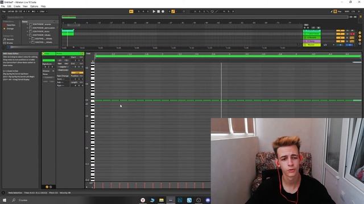Expand the SOUTHSIDE_percussion folder
The height and width of the screenshot is (204, 364).
pyautogui.click(x=27, y=28)
